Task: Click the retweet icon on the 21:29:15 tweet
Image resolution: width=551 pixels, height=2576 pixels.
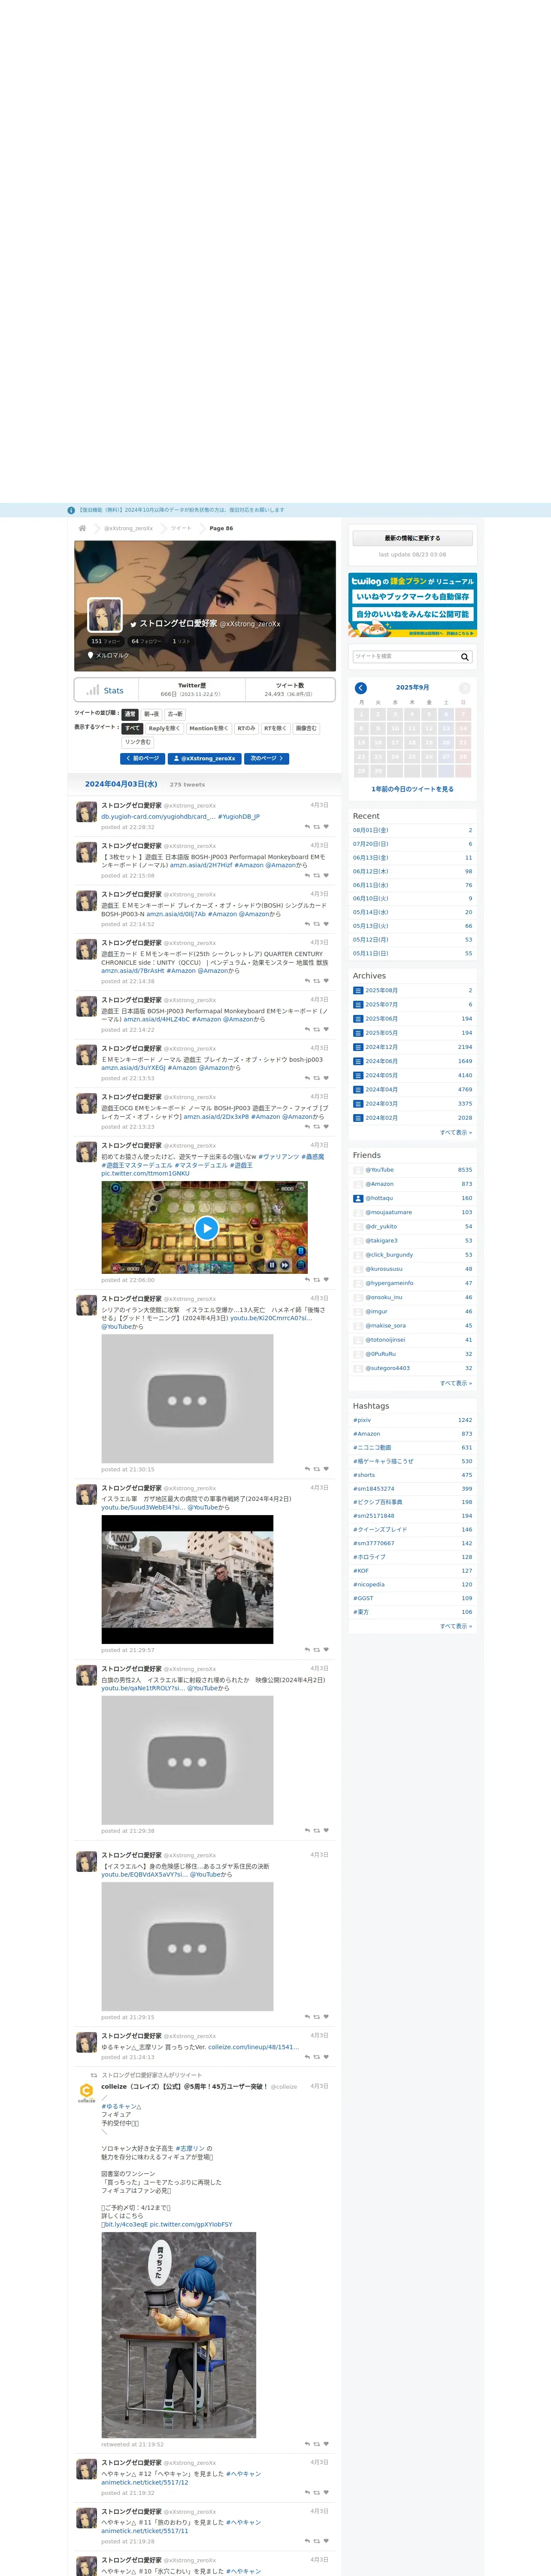Action: point(317,2017)
